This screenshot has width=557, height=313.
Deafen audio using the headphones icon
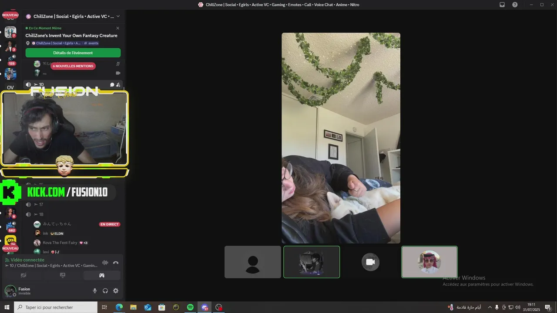(105, 291)
